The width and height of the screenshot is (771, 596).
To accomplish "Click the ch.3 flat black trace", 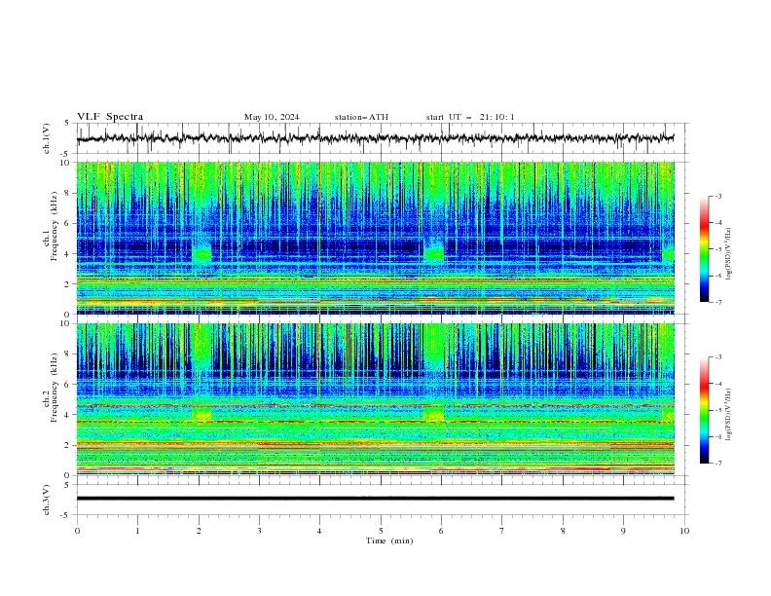I will pyautogui.click(x=375, y=499).
